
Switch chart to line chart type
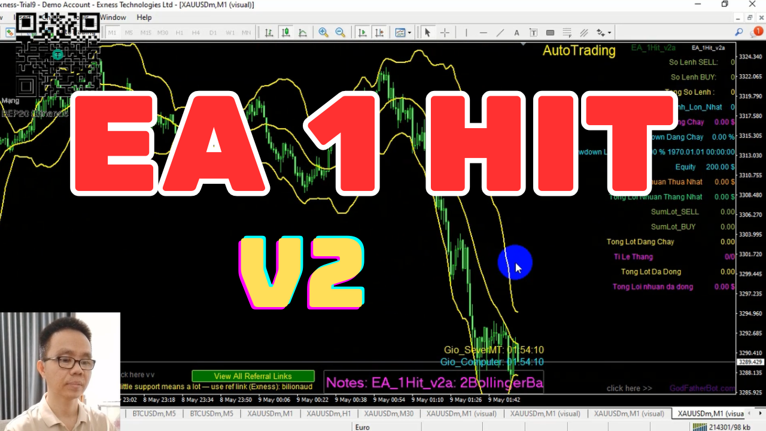pyautogui.click(x=303, y=32)
